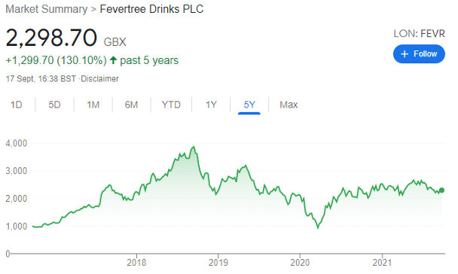Select the 5D time range tab
The height and width of the screenshot is (274, 458).
(54, 105)
